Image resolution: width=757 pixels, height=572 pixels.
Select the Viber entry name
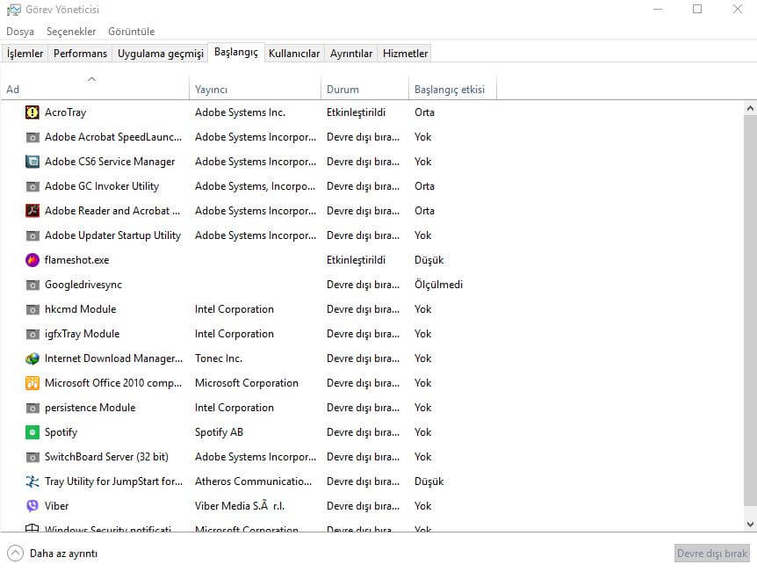tap(56, 506)
